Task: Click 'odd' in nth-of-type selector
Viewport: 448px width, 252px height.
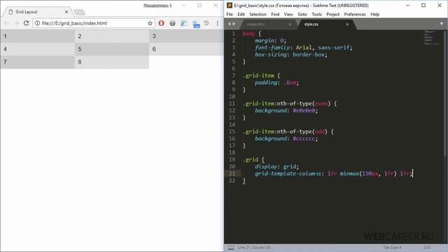Action: pyautogui.click(x=319, y=132)
